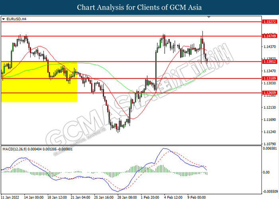Click the 1.14370 price axis value
Image resolution: width=279 pixels, height=199 pixels.
(x=270, y=47)
